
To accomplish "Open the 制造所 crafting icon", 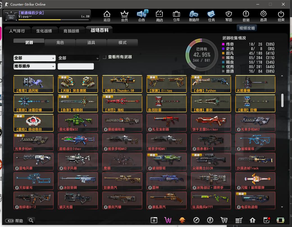I will pos(194,16).
